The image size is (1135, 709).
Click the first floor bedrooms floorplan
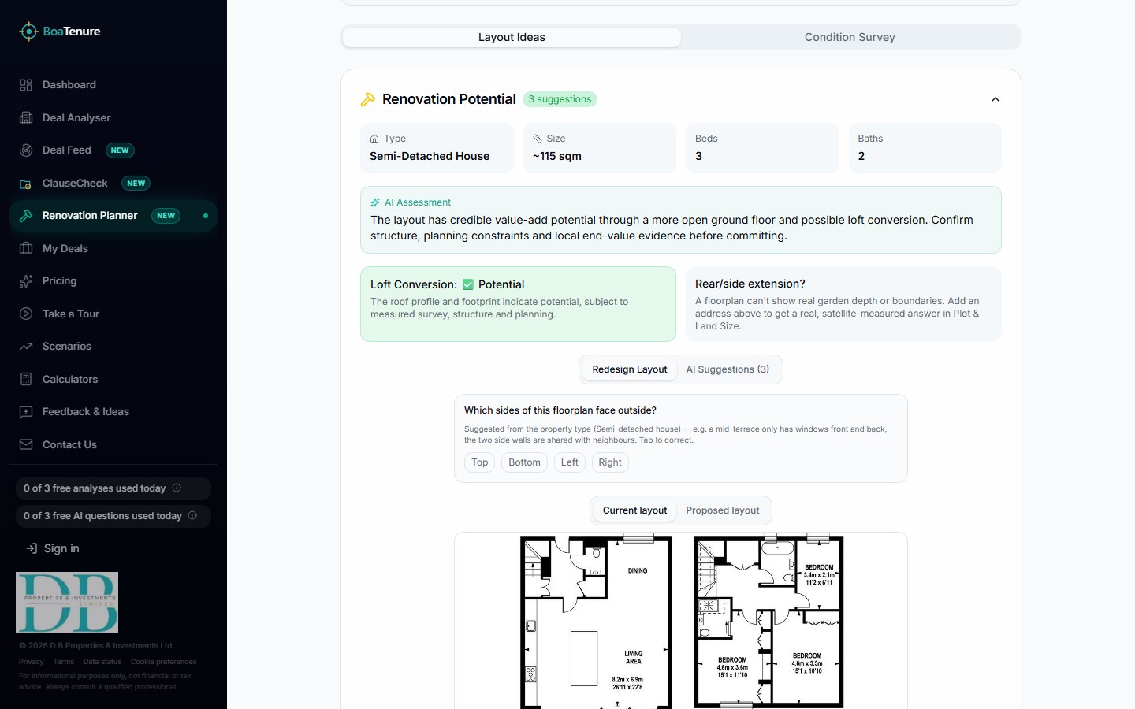point(768,622)
